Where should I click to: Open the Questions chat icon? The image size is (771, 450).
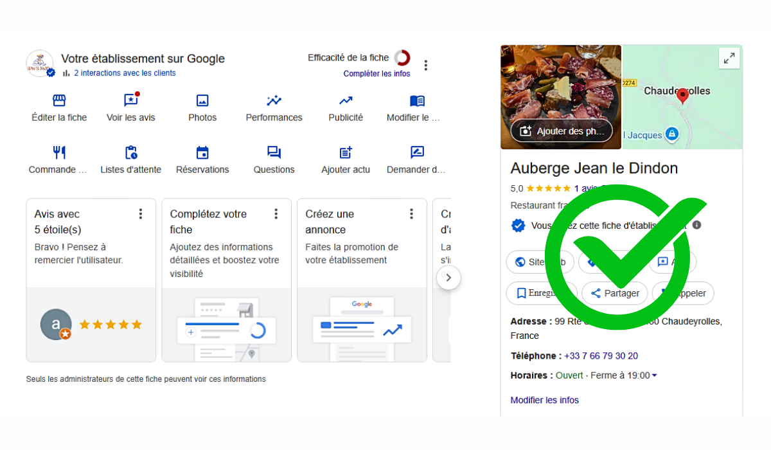pyautogui.click(x=274, y=152)
